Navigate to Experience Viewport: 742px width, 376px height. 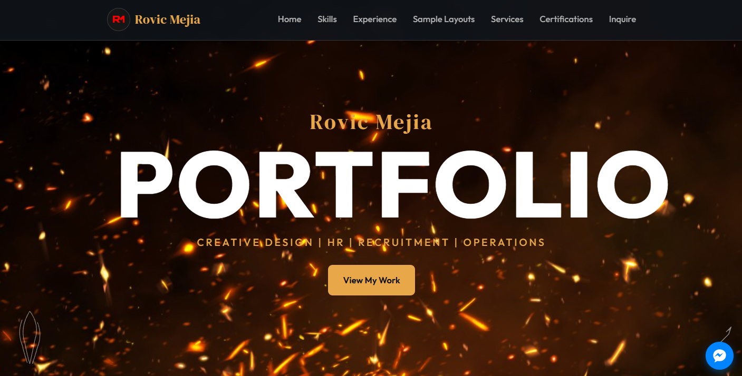coord(375,19)
